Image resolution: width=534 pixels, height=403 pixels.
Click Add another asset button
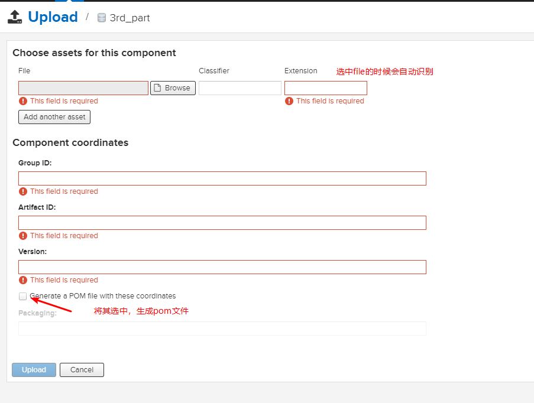(54, 117)
